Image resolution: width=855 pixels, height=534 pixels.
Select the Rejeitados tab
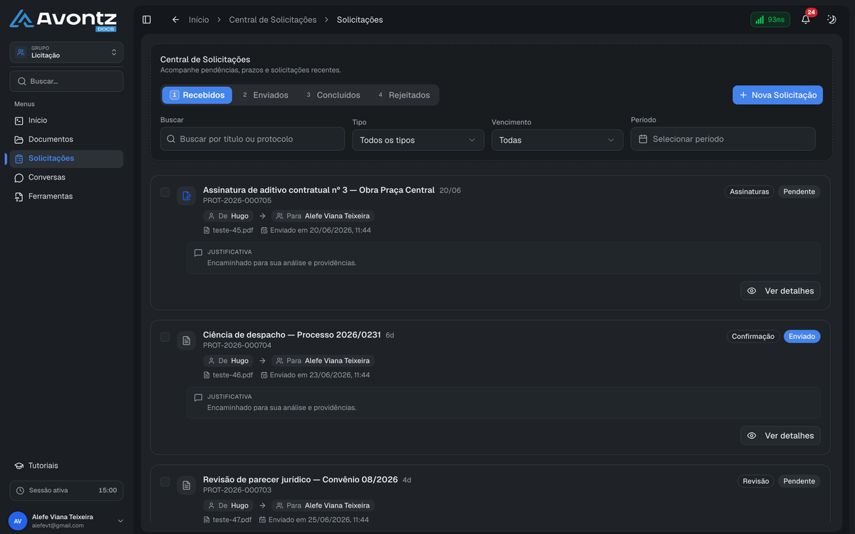pyautogui.click(x=404, y=95)
